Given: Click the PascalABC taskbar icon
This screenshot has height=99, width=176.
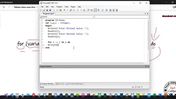Looking at the screenshot, I should click(x=17, y=95).
